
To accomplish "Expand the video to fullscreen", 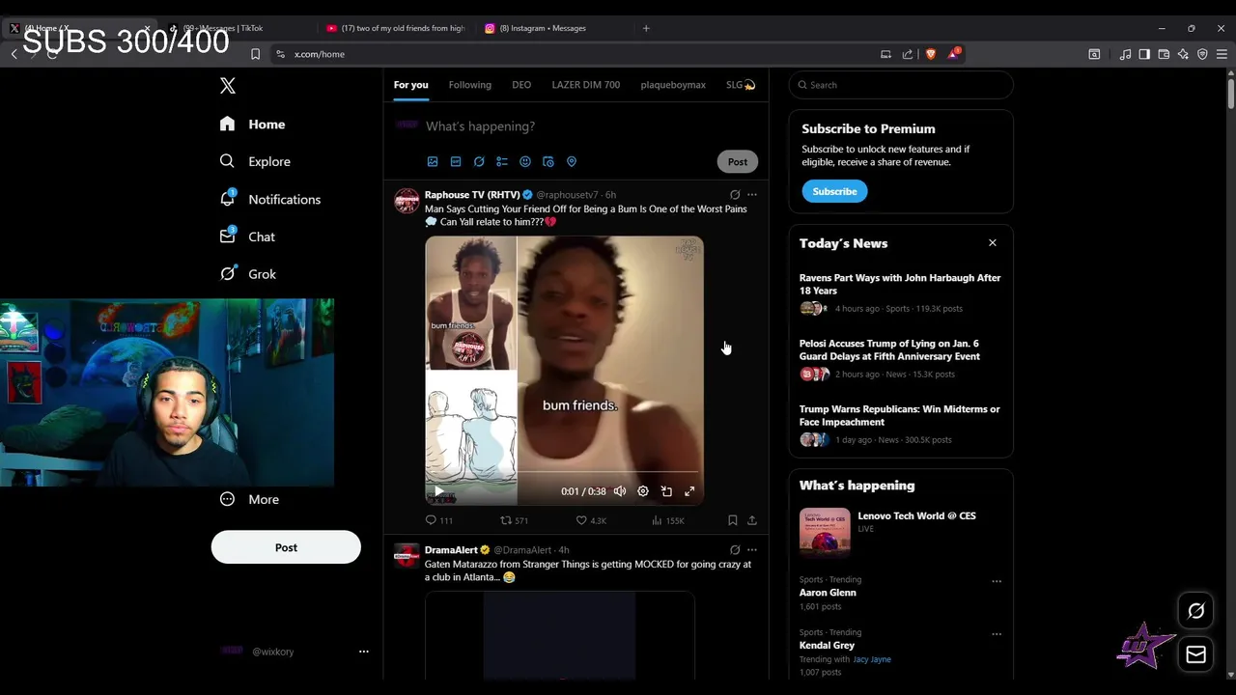I will coord(689,491).
